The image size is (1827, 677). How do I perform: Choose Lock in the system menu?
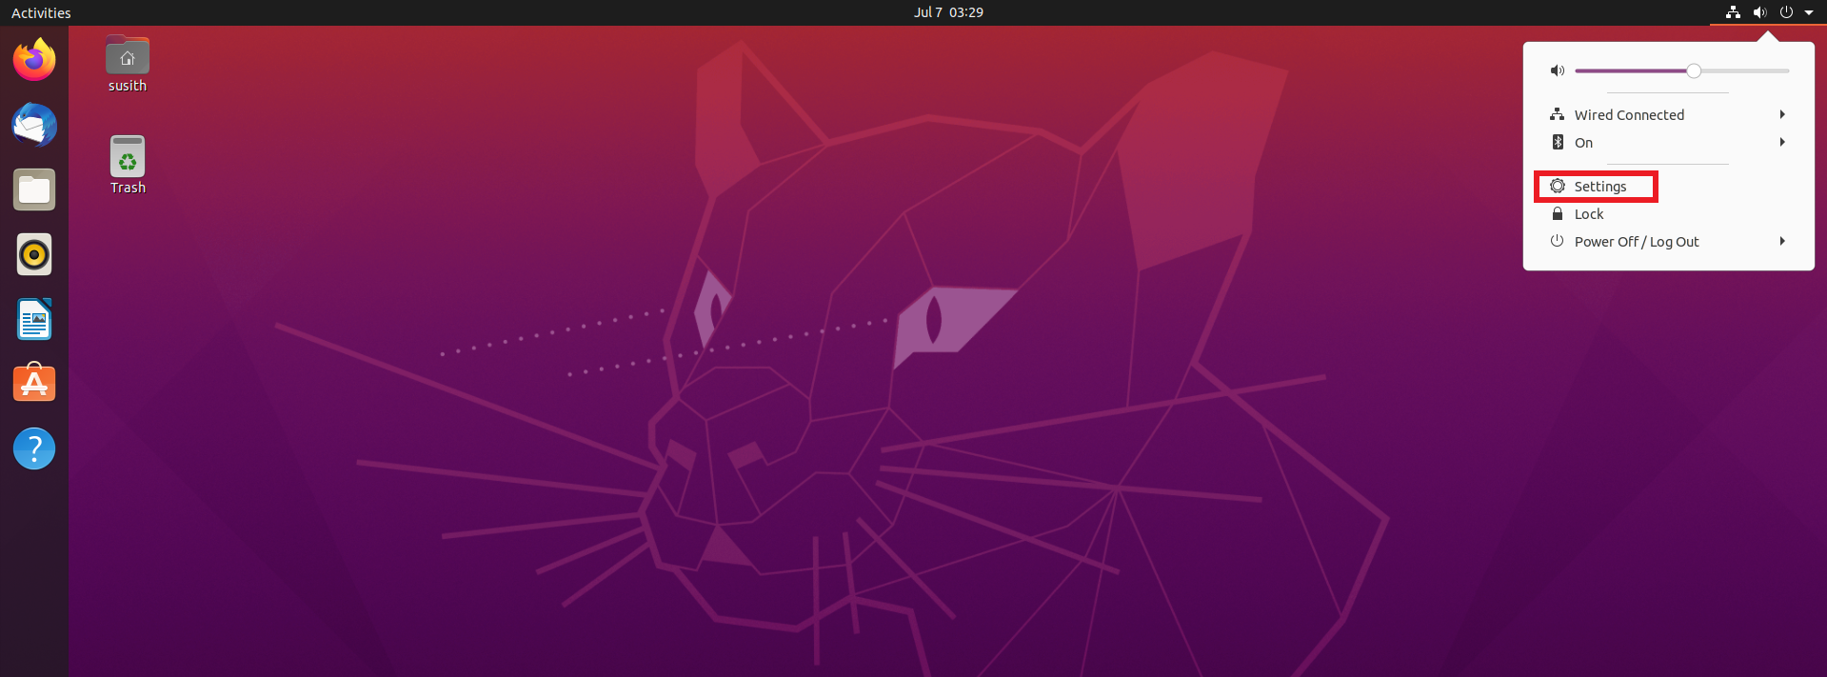coord(1588,214)
